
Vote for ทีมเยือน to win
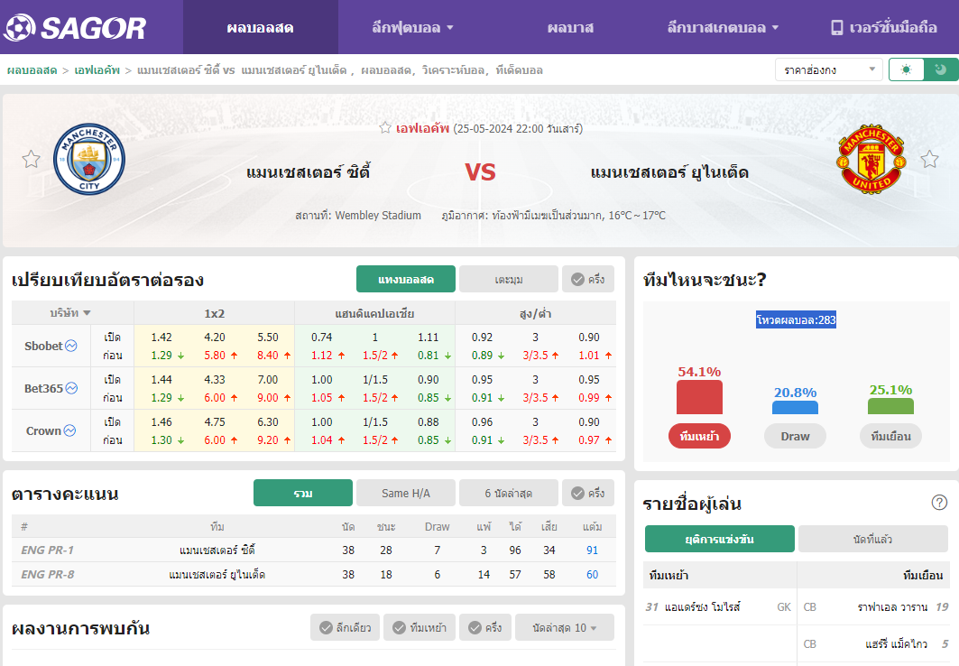click(890, 436)
